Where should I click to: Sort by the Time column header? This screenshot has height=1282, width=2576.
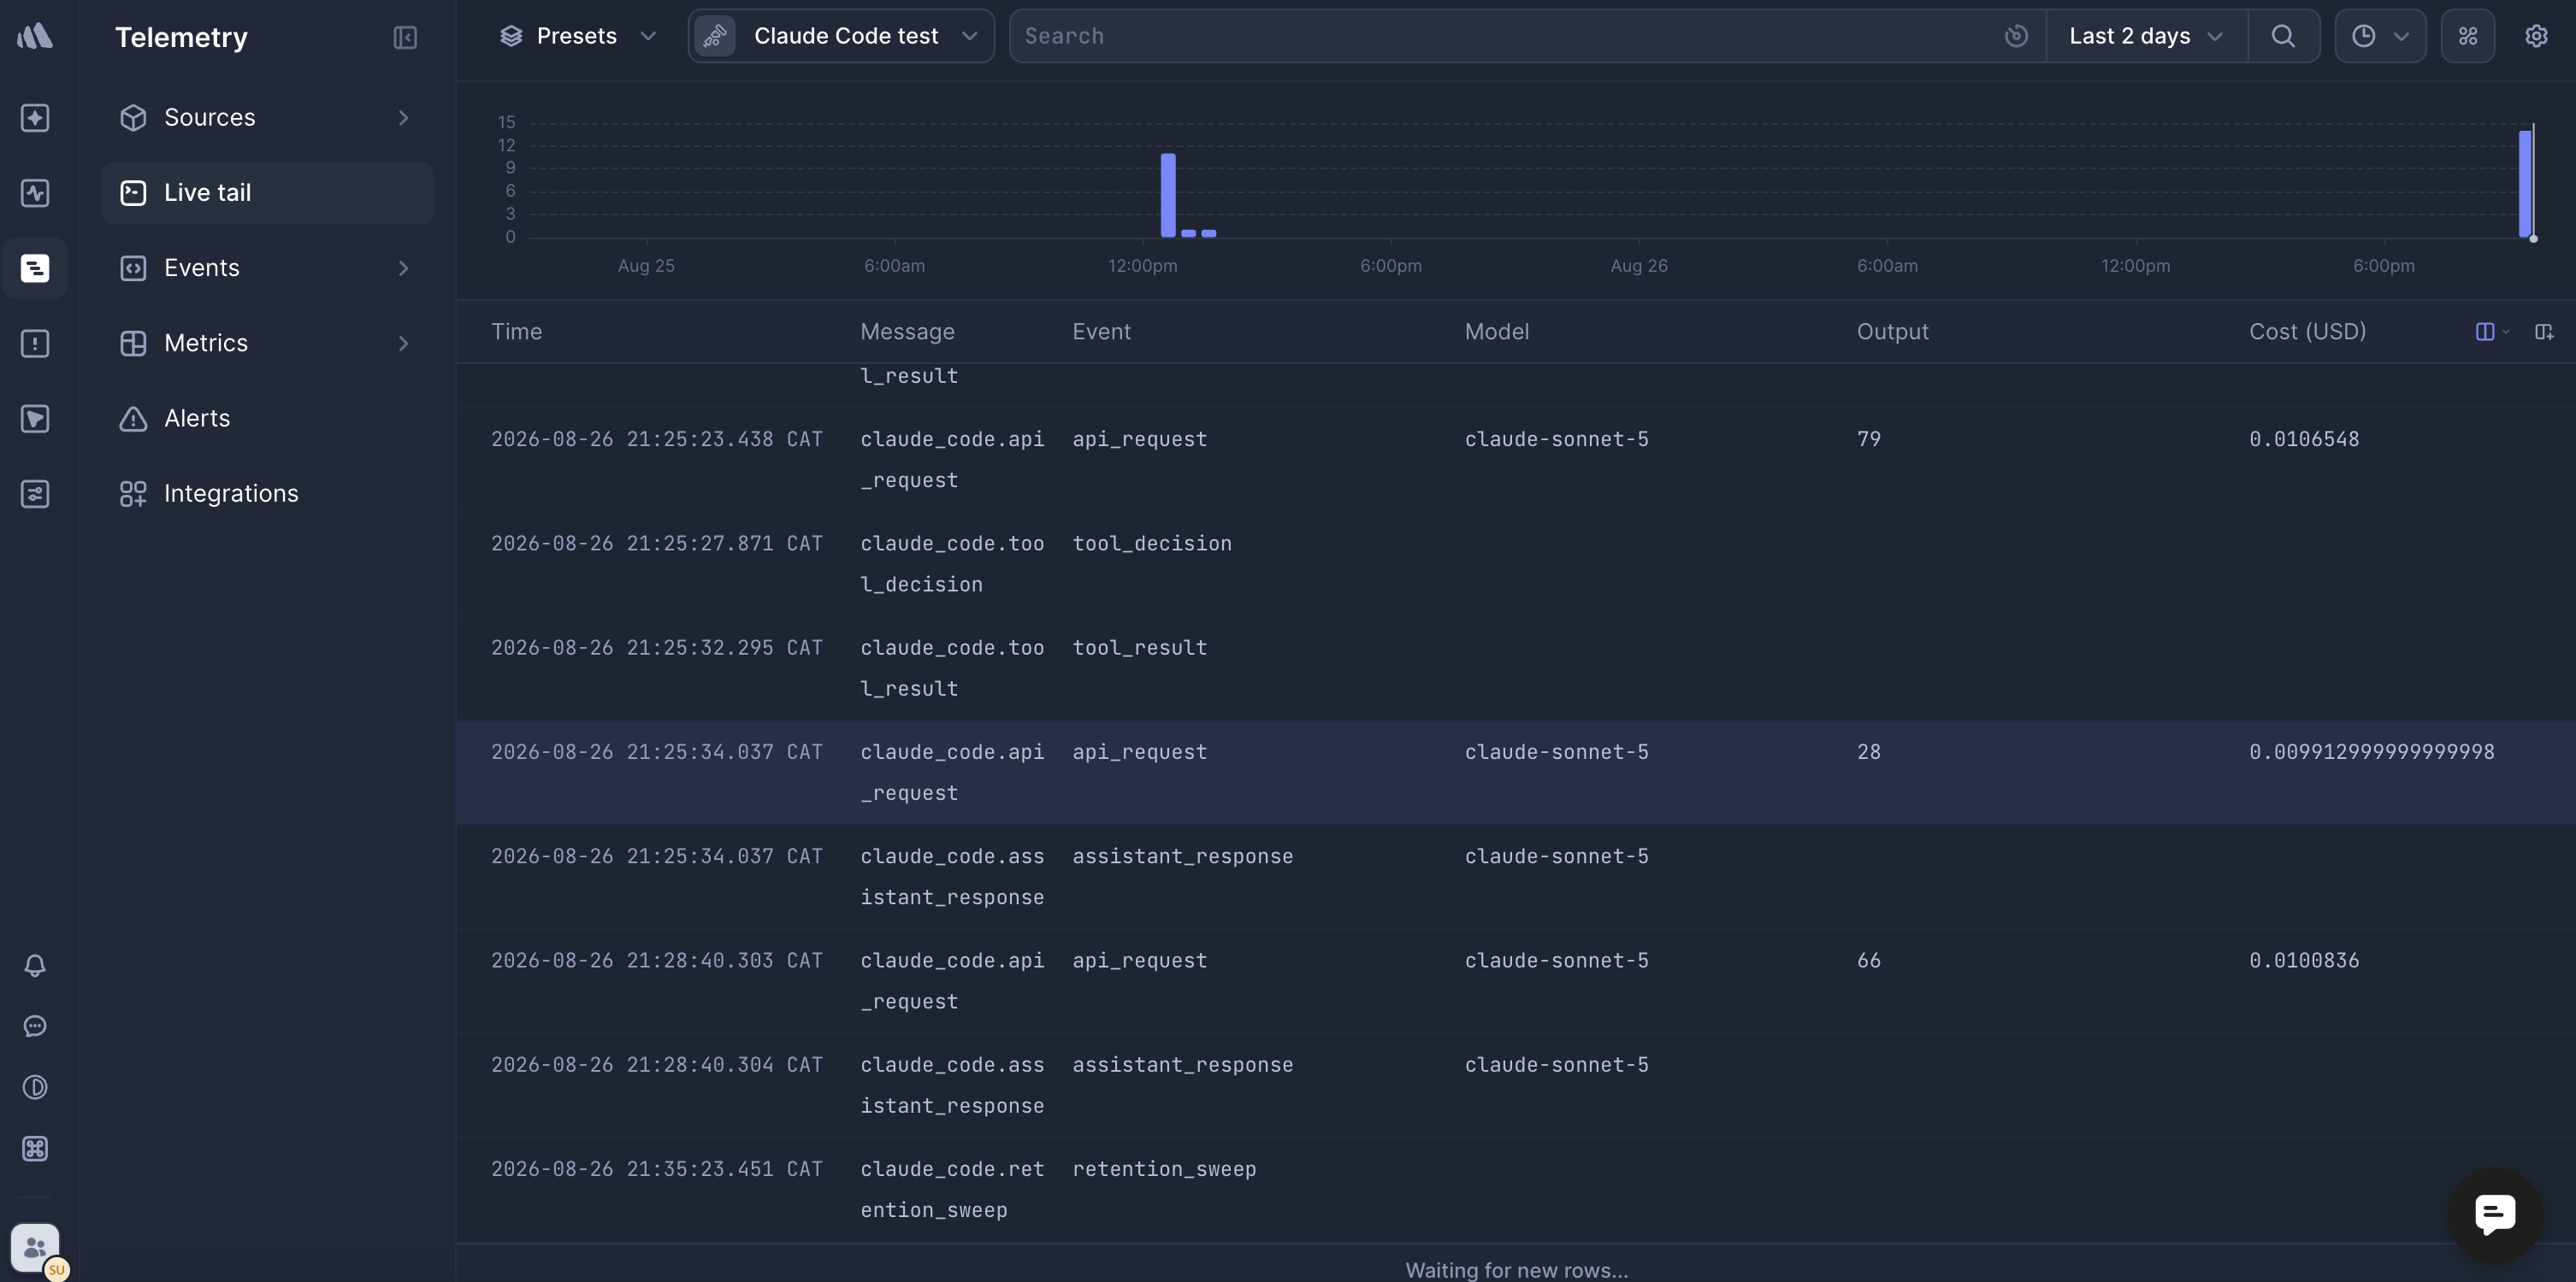tap(516, 332)
